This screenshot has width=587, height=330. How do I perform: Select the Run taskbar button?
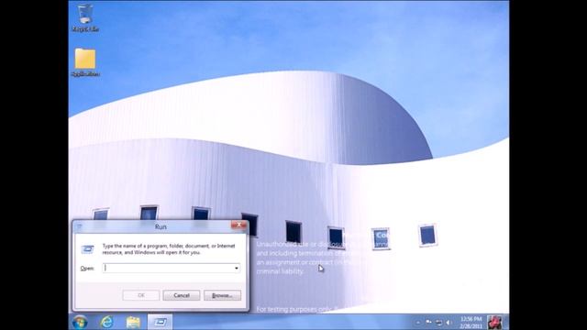click(x=161, y=322)
